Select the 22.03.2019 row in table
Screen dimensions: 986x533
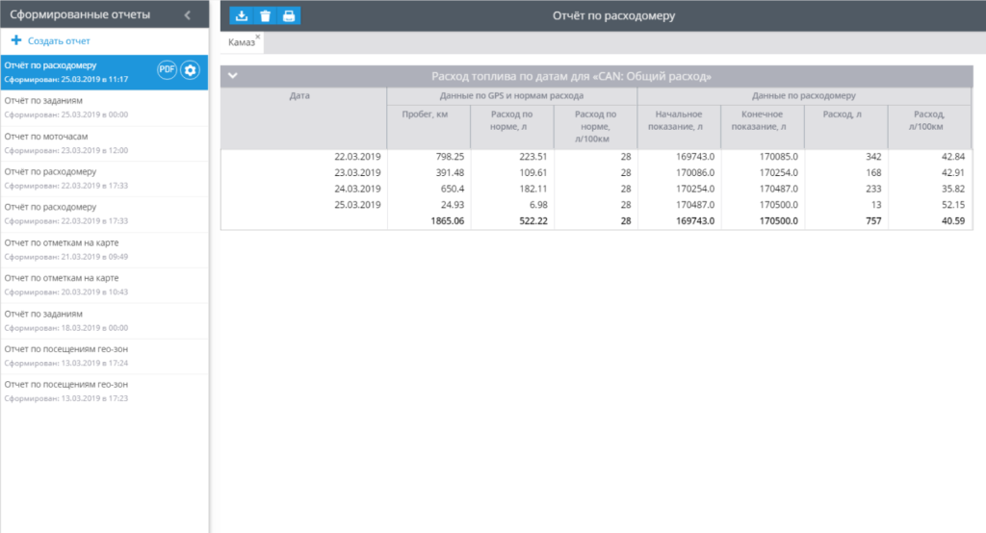(x=356, y=156)
